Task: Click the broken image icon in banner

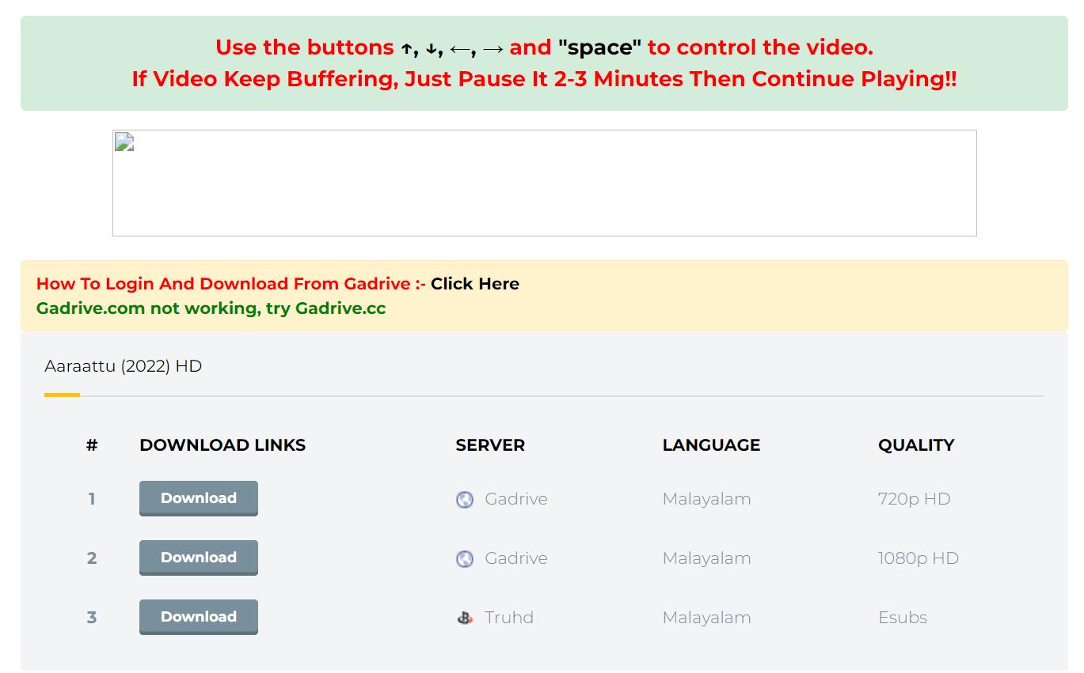Action: pos(124,142)
